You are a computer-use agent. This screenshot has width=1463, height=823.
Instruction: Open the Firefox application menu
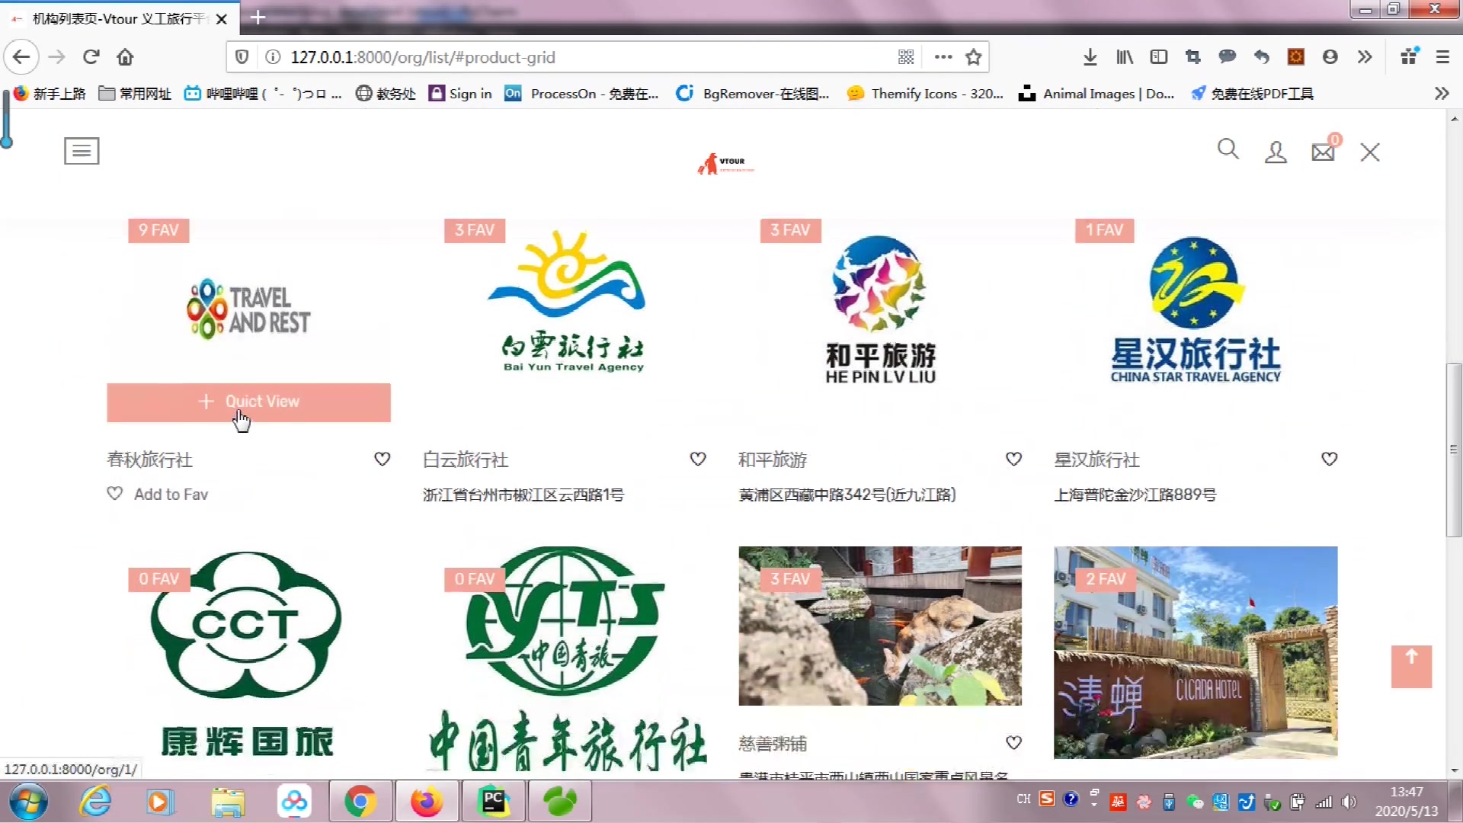click(1442, 56)
